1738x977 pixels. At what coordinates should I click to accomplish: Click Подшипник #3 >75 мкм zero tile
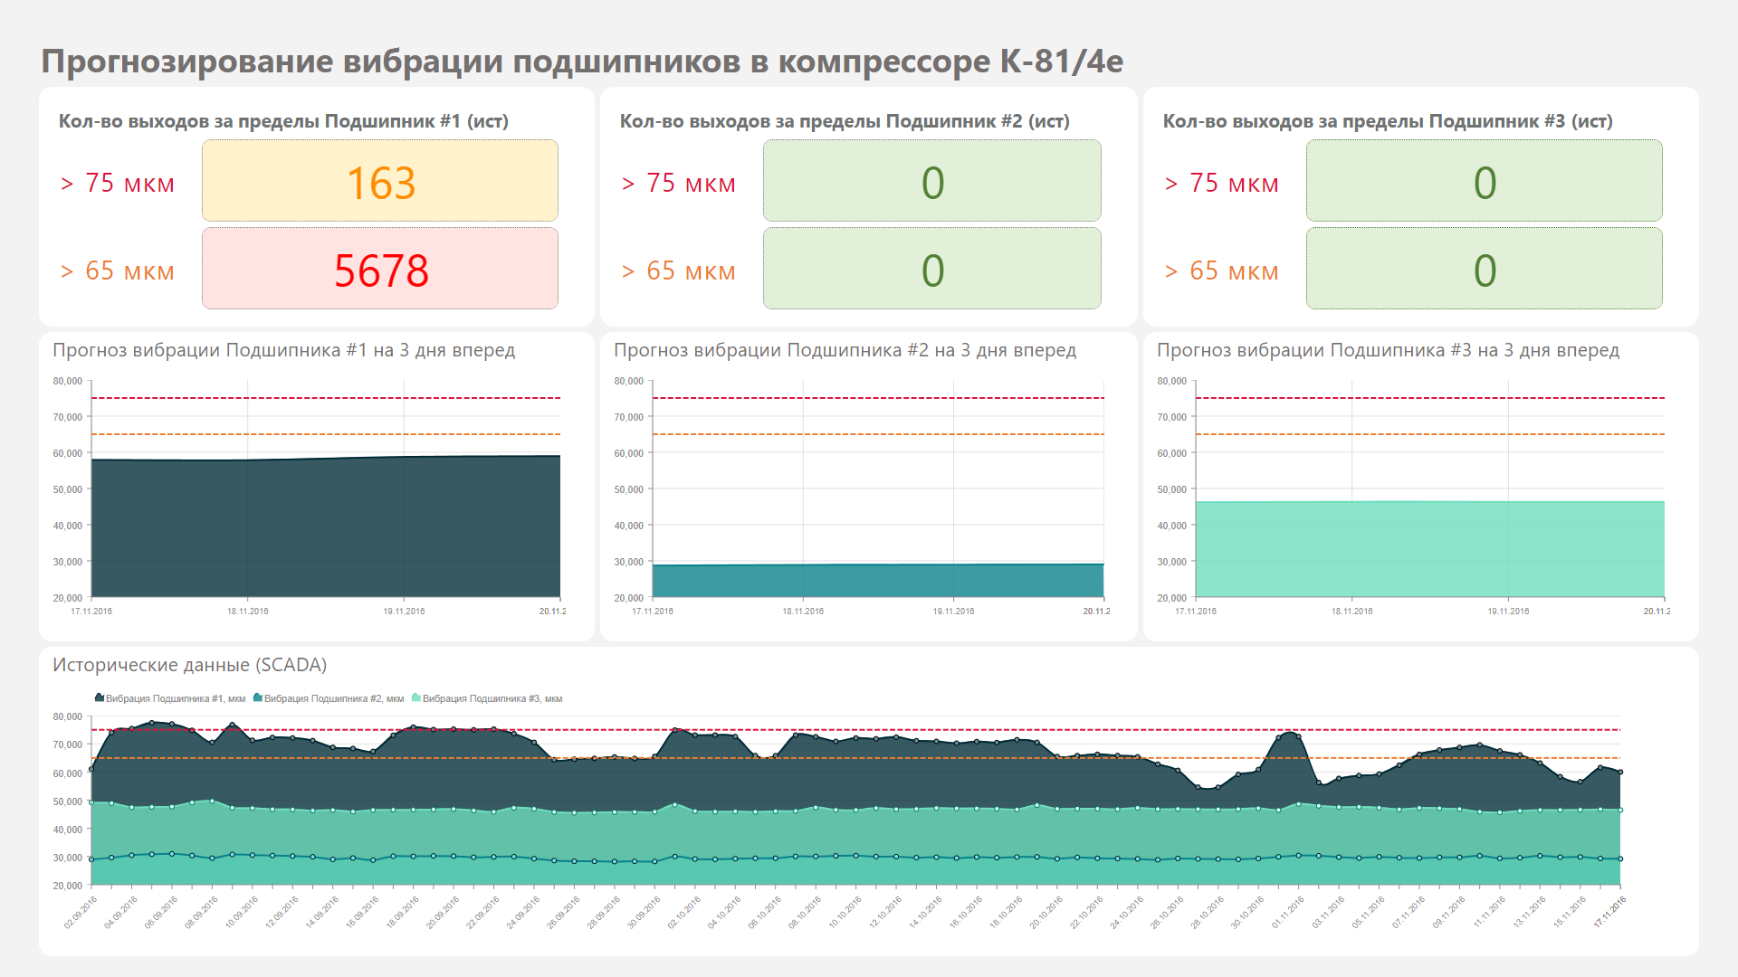(x=1485, y=181)
